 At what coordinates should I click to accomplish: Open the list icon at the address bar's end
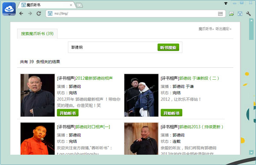click(221, 14)
